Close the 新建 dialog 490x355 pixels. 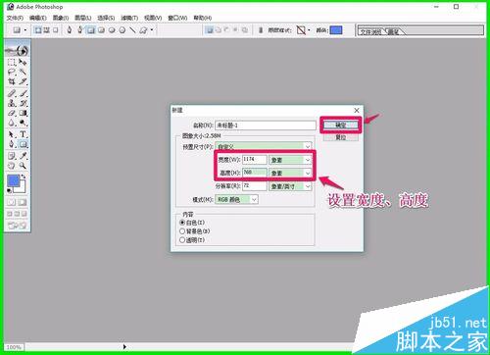[x=357, y=110]
